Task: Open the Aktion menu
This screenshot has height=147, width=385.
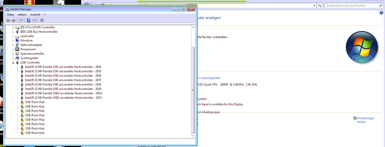Action: (x=22, y=15)
